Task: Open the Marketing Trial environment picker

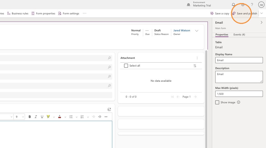Action: [199, 4]
